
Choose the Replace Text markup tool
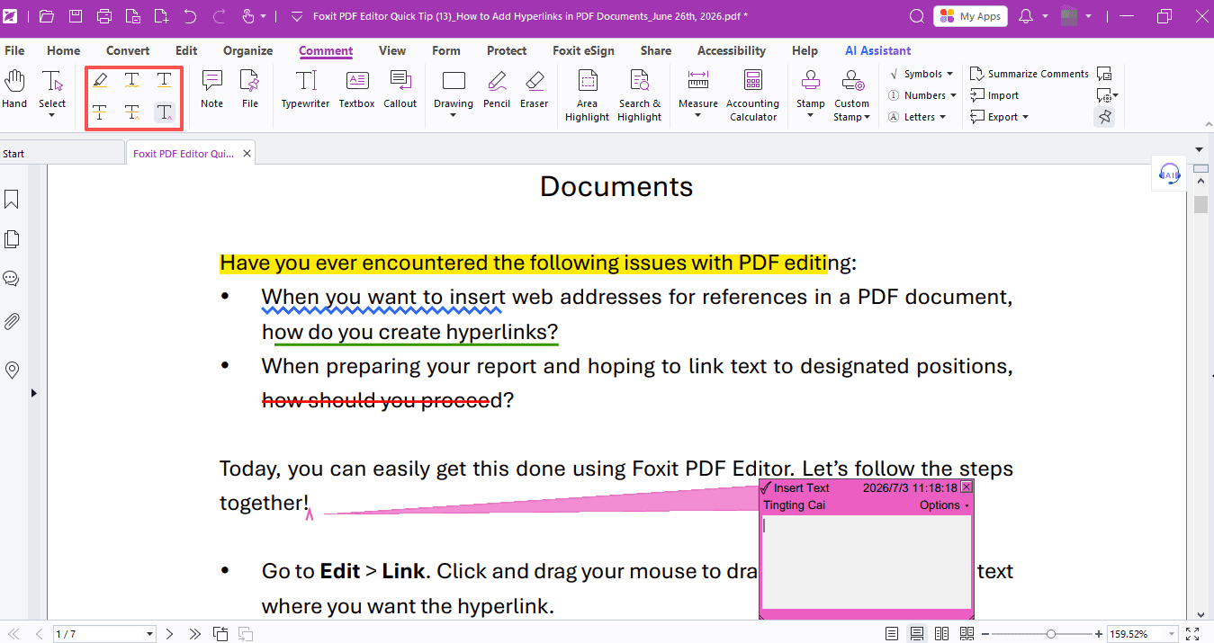tap(132, 112)
